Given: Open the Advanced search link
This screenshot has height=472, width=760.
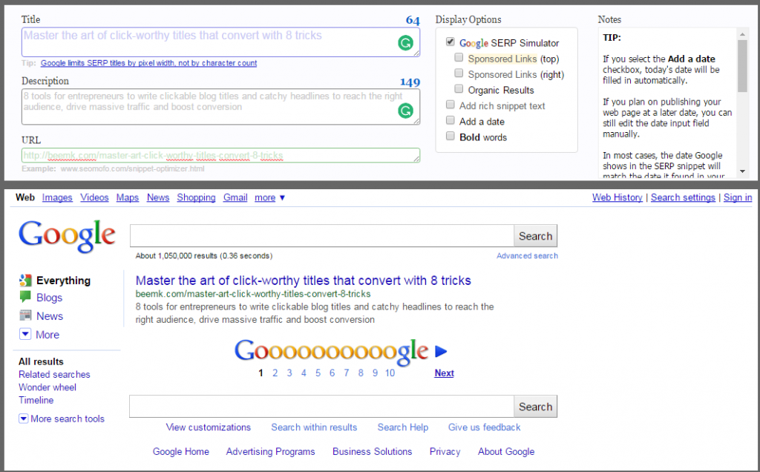Looking at the screenshot, I should coord(528,256).
